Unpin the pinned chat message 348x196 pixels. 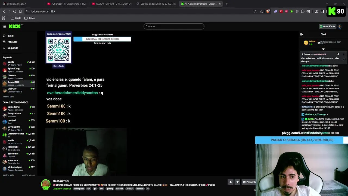click(338, 54)
